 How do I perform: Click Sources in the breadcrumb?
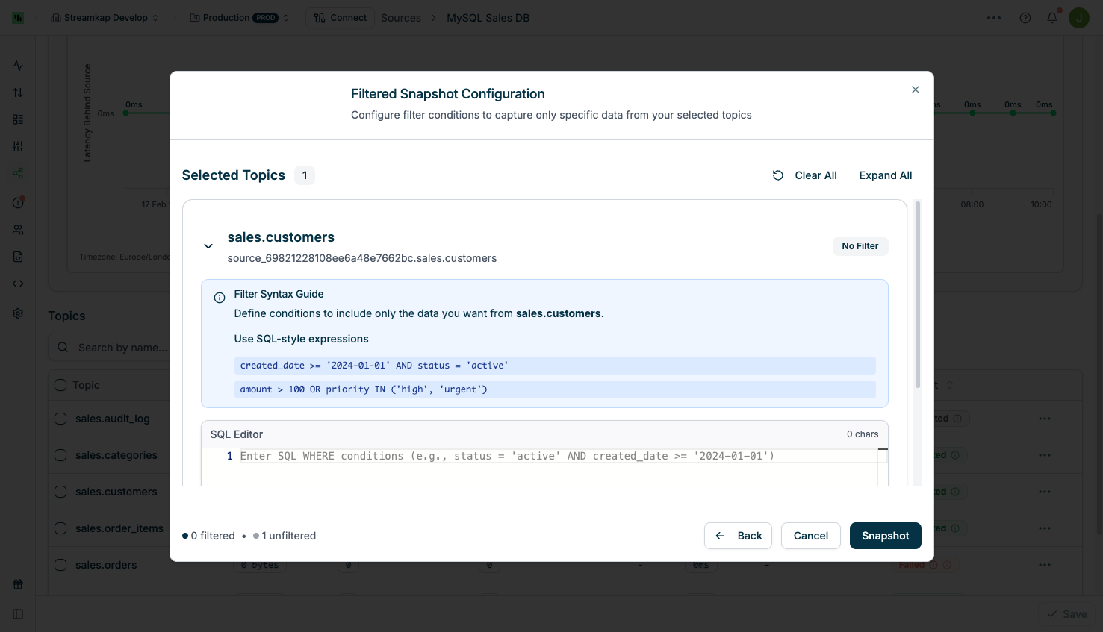(x=401, y=18)
